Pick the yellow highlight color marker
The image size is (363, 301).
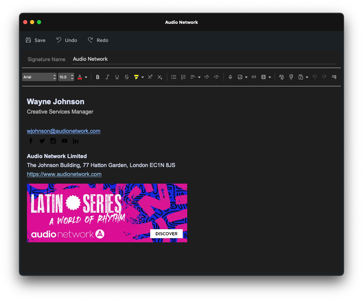coord(136,77)
